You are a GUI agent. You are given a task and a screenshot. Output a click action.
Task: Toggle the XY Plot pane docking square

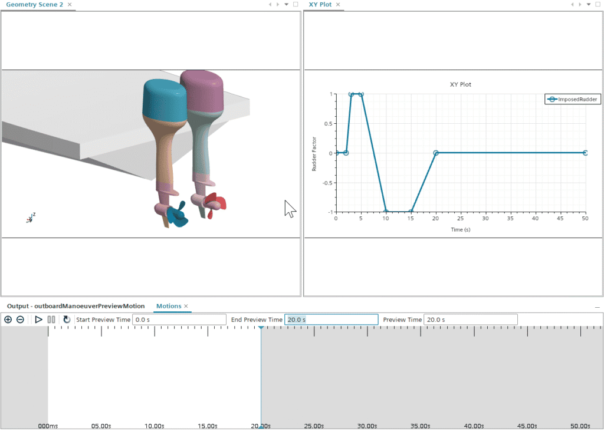(598, 4)
